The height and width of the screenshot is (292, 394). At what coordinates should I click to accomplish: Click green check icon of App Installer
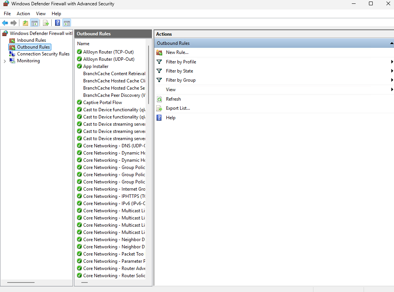point(79,66)
